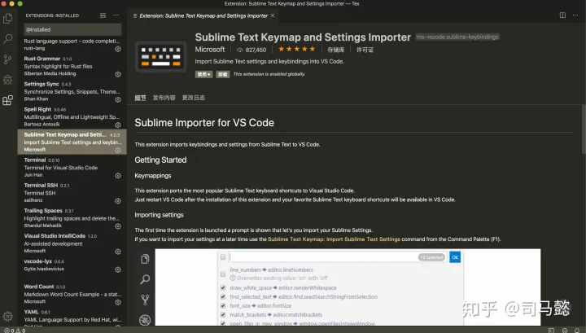Manage gear for Rust language support extension
586x333 pixels.
118,49
